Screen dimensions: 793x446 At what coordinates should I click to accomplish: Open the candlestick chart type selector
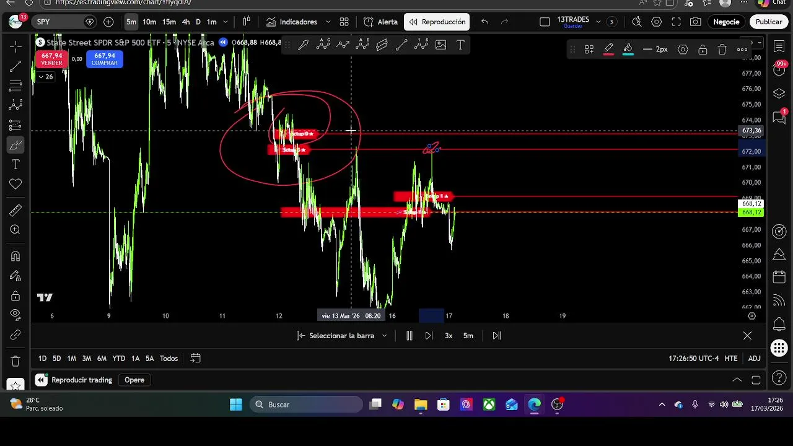click(x=246, y=22)
